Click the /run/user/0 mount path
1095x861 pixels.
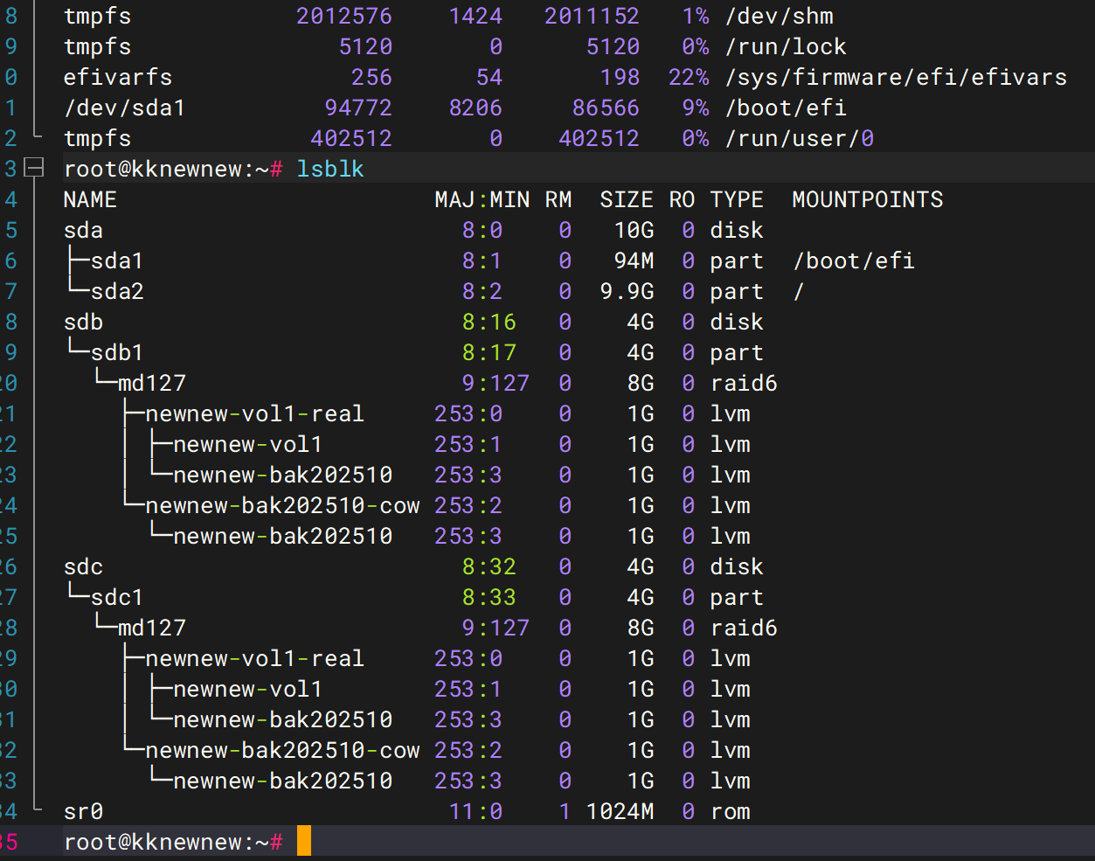(x=800, y=138)
